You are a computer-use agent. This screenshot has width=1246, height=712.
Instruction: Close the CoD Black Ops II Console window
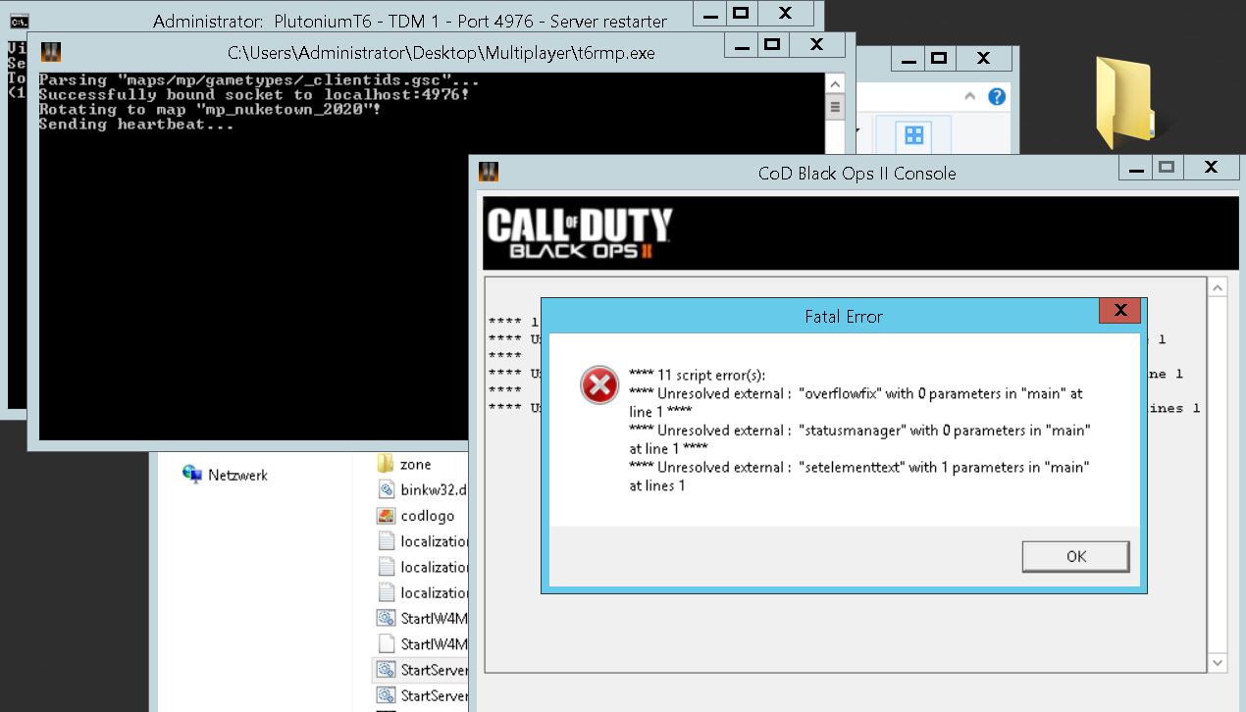[x=1211, y=168]
